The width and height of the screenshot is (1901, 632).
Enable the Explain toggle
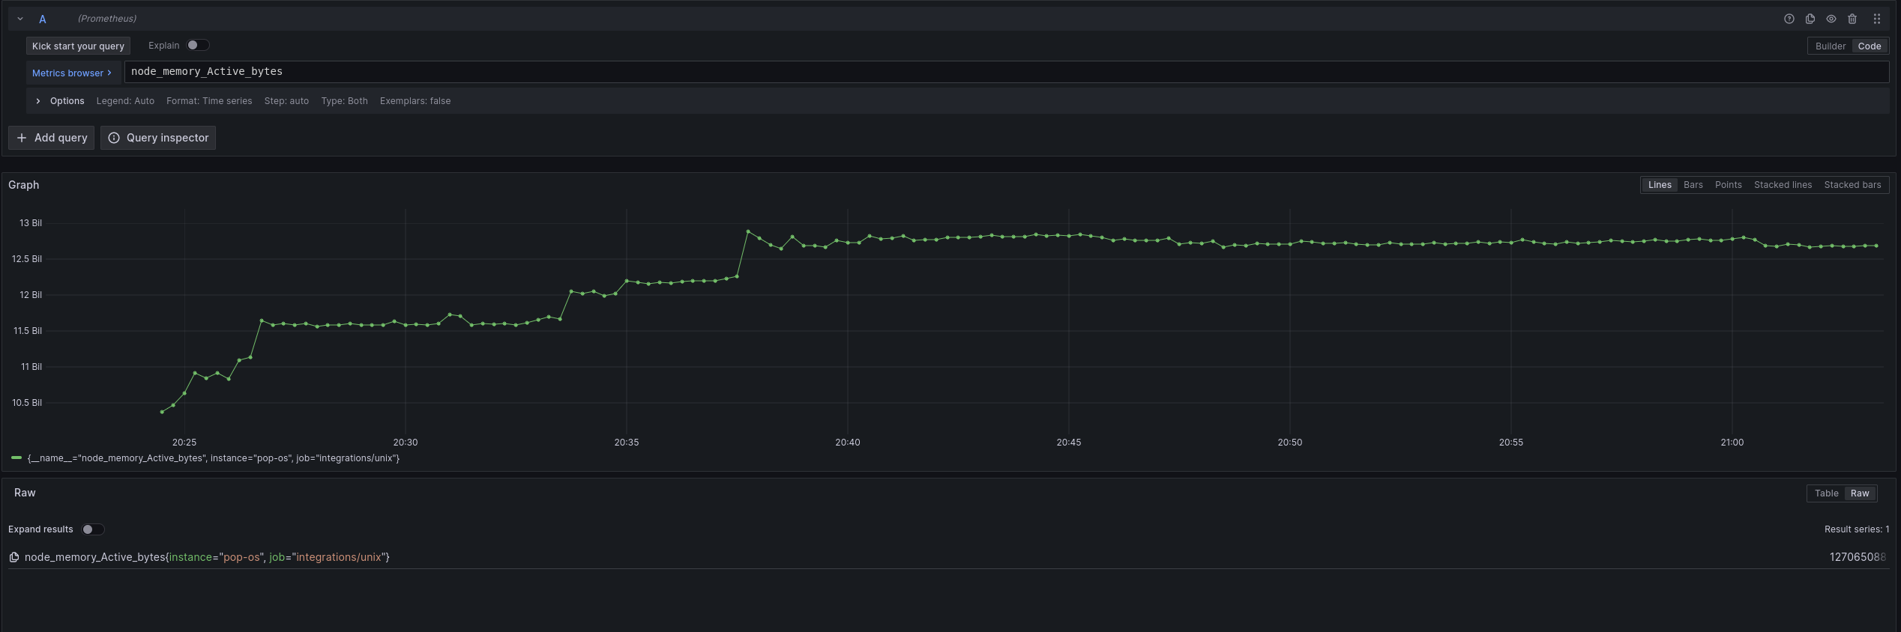[x=198, y=45]
